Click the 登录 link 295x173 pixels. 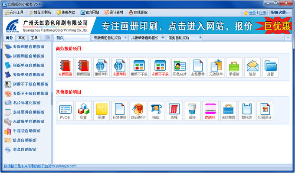point(252,13)
